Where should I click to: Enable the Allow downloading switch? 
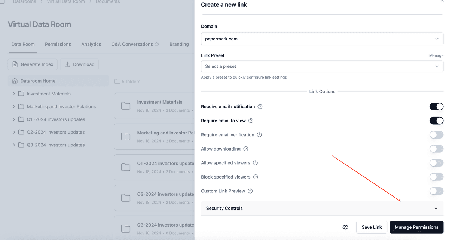436,149
